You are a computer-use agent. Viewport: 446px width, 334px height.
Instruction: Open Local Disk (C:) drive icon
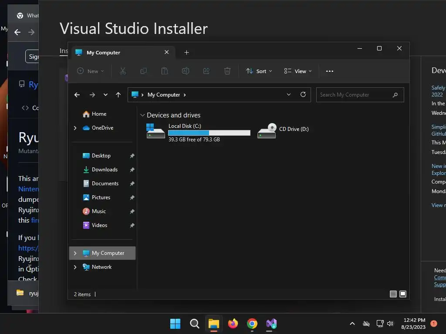coord(155,131)
